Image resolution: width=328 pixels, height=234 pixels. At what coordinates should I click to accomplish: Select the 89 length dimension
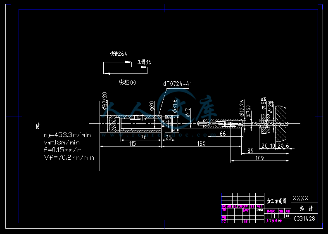tap(250, 151)
